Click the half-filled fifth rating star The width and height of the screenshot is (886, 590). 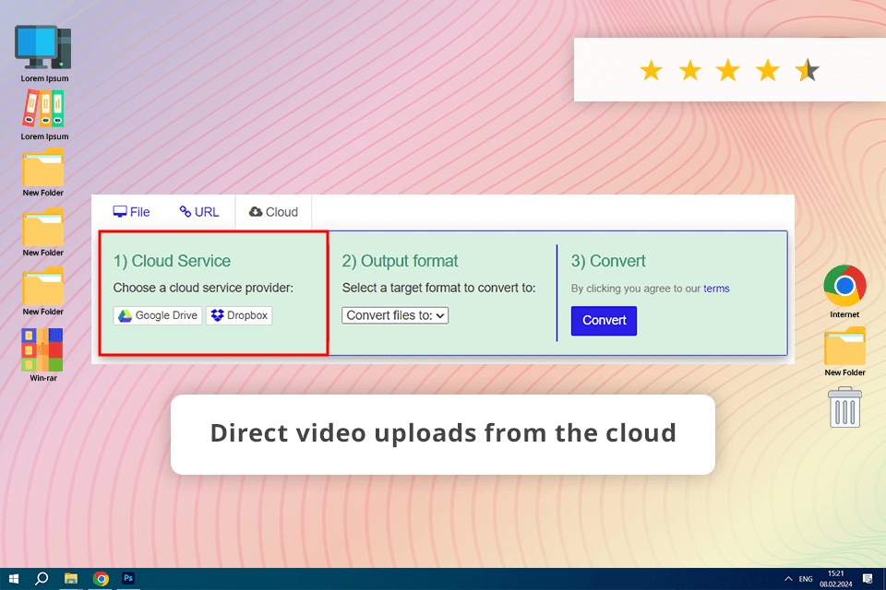click(x=807, y=71)
